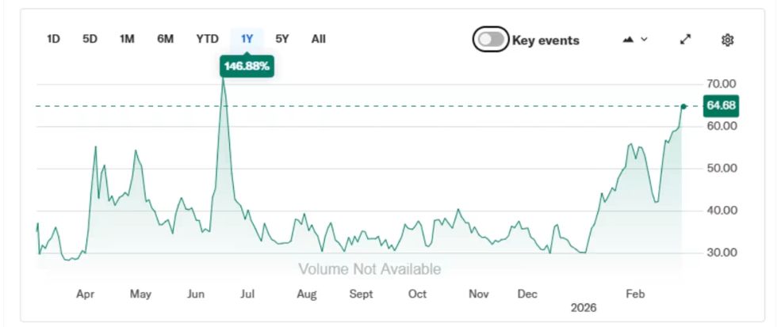Open chart settings gear
This screenshot has width=781, height=327.
[x=727, y=40]
